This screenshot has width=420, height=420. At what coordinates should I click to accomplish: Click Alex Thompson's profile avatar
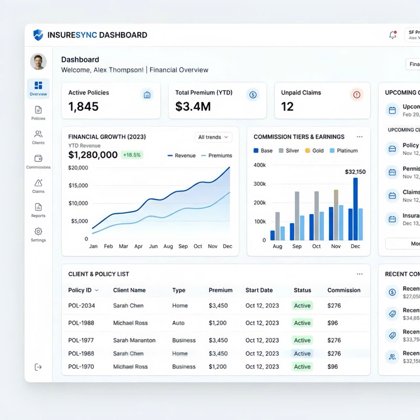(x=38, y=61)
